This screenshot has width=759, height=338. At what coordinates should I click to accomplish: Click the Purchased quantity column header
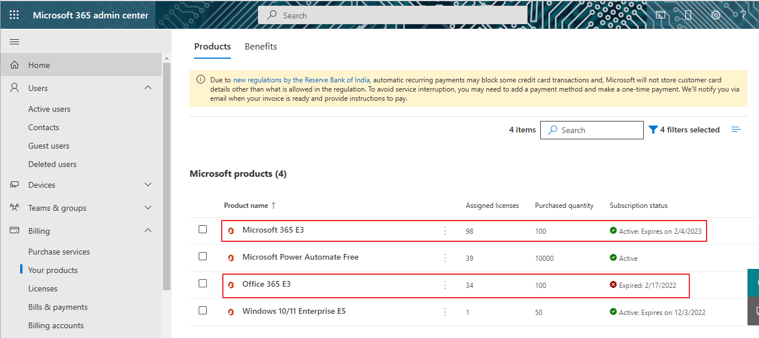(x=564, y=206)
